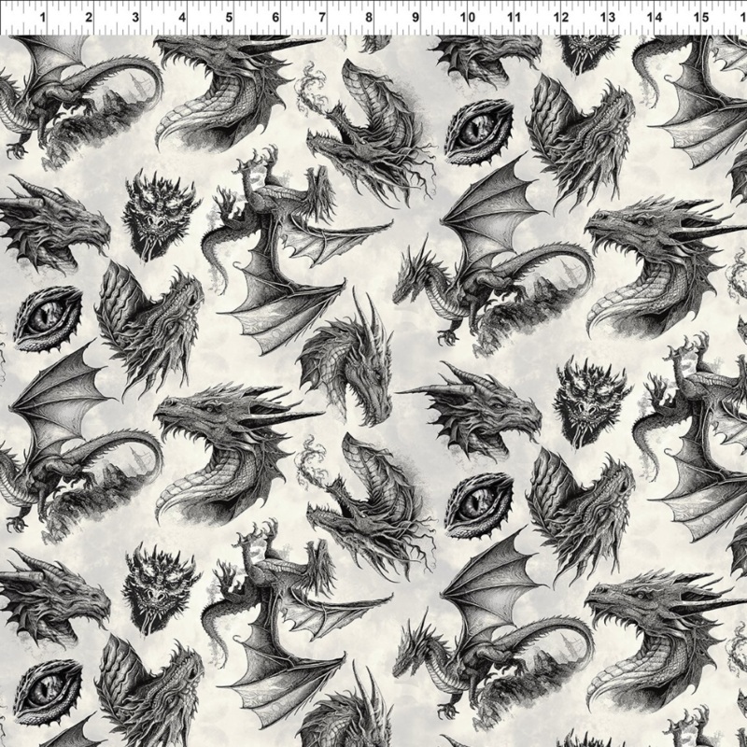Click the 12 inch mark on ruler
Viewport: 747px width, 747px height.
(x=561, y=18)
